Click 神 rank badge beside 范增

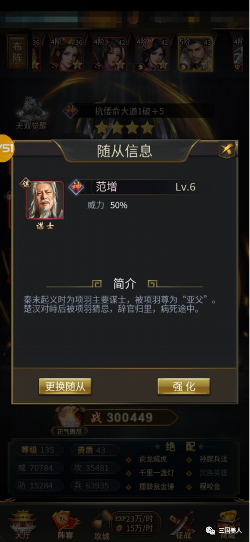coord(76,187)
